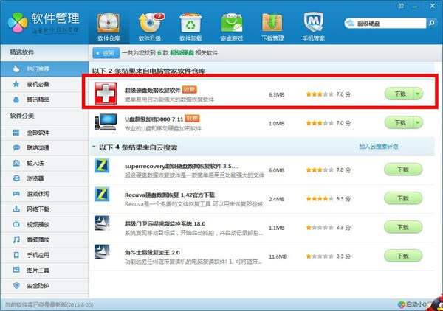Click the 网络下载 download icon
443x311 pixels.
click(16, 209)
